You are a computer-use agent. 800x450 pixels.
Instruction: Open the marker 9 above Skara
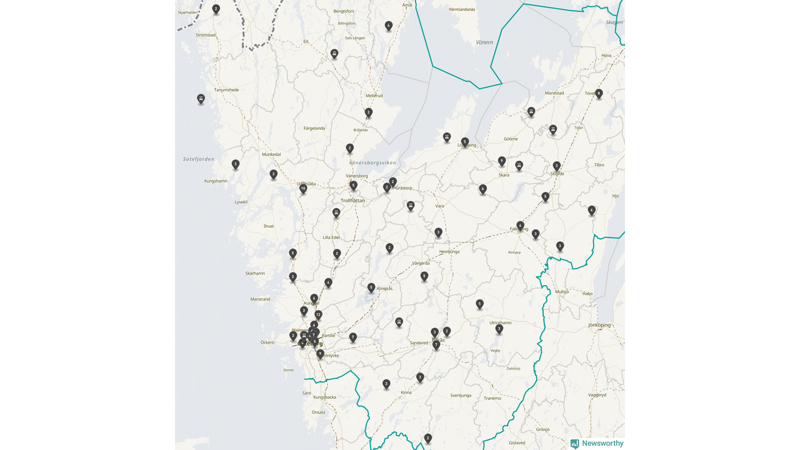pyautogui.click(x=502, y=162)
